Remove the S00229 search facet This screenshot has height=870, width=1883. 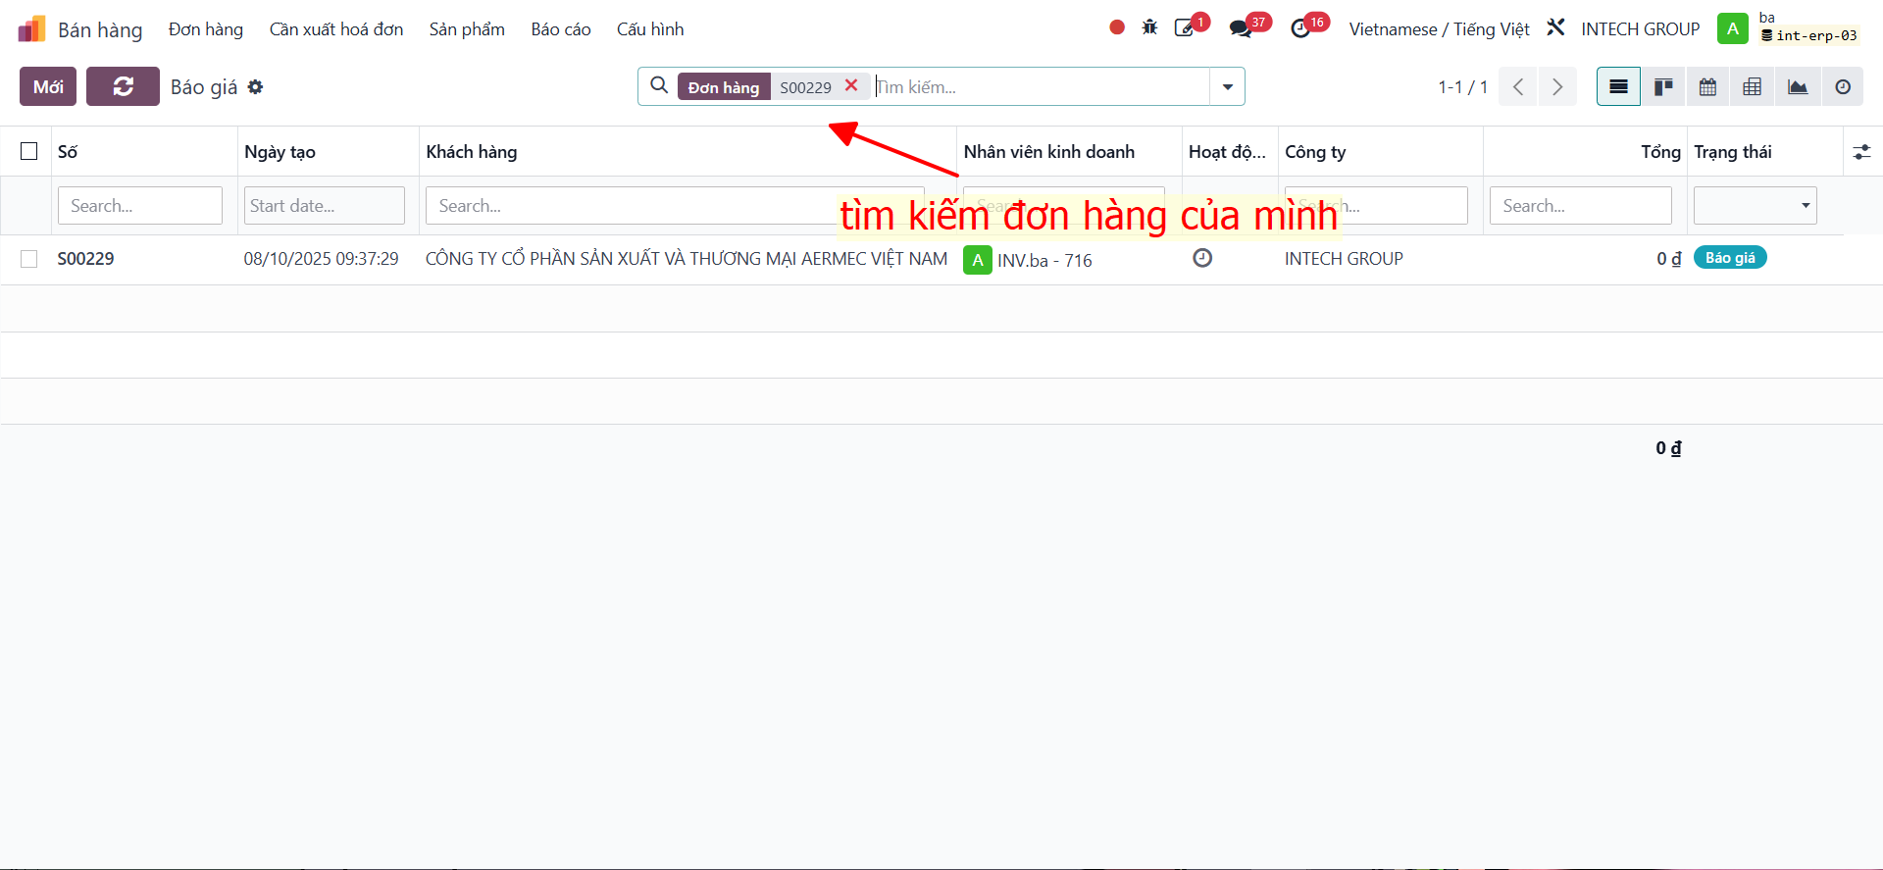point(851,85)
